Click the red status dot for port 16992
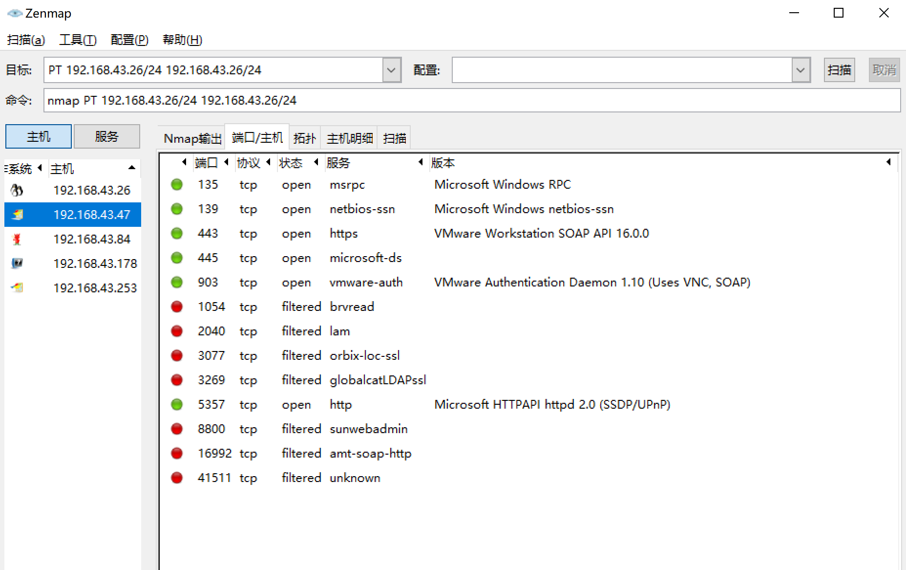906x570 pixels. click(177, 453)
